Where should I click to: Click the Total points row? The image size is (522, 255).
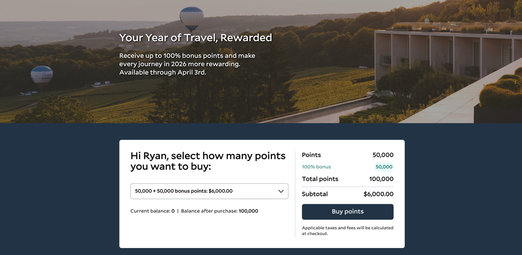(x=348, y=179)
